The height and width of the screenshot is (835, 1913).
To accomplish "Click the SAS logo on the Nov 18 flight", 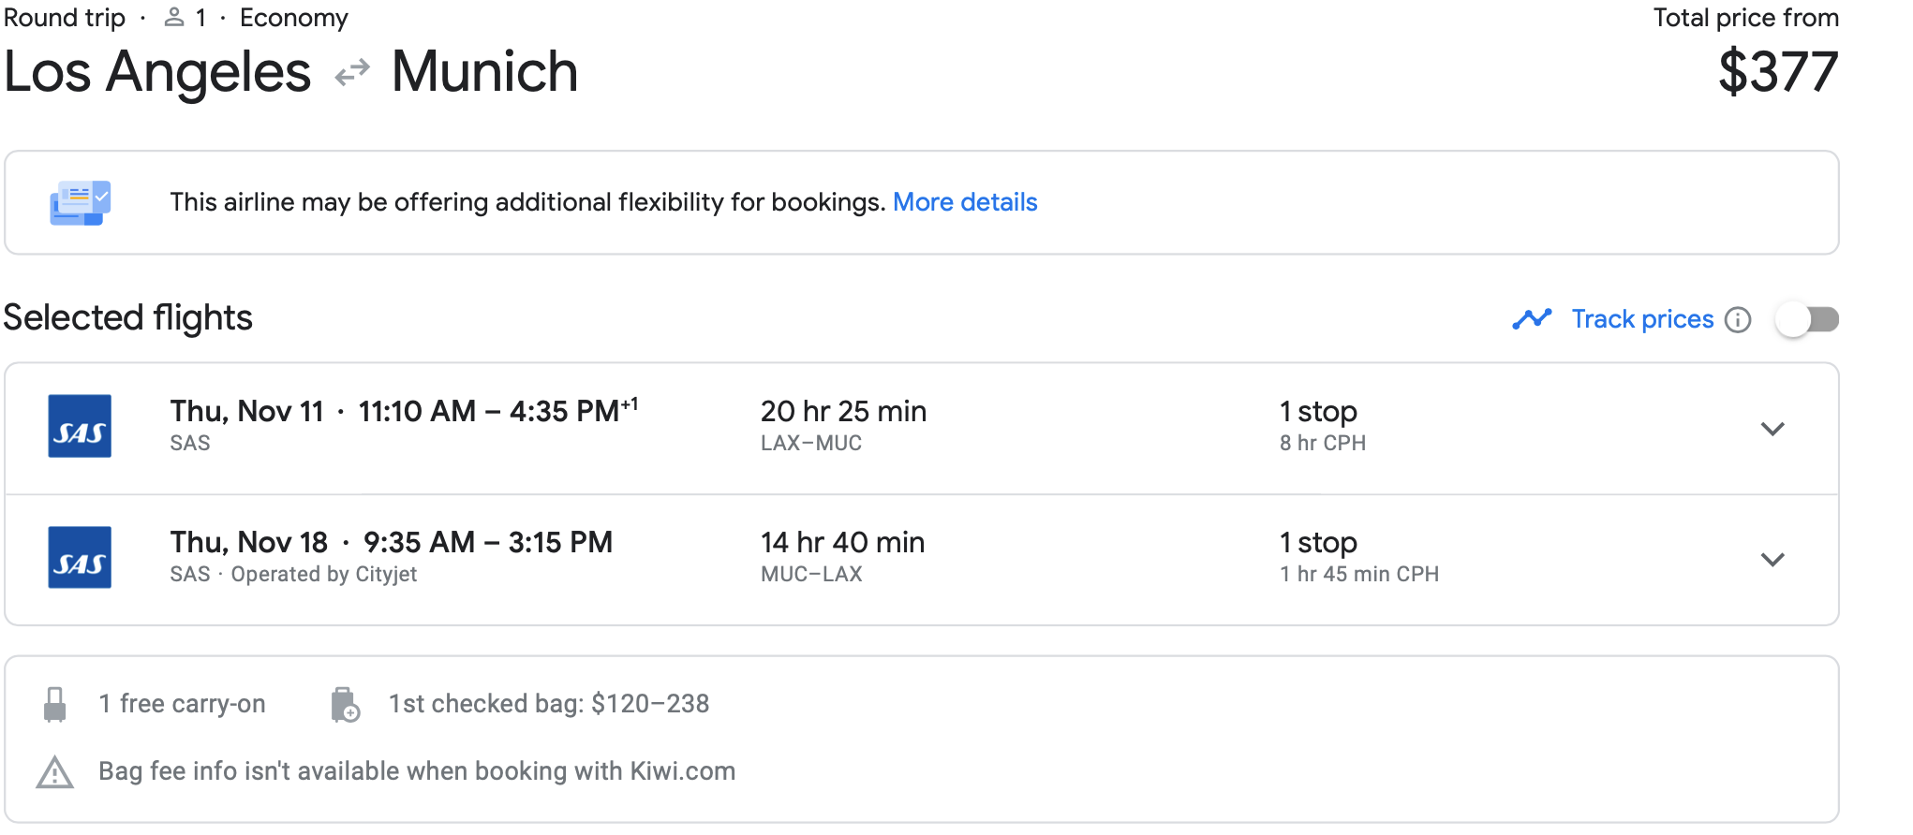I will point(80,557).
